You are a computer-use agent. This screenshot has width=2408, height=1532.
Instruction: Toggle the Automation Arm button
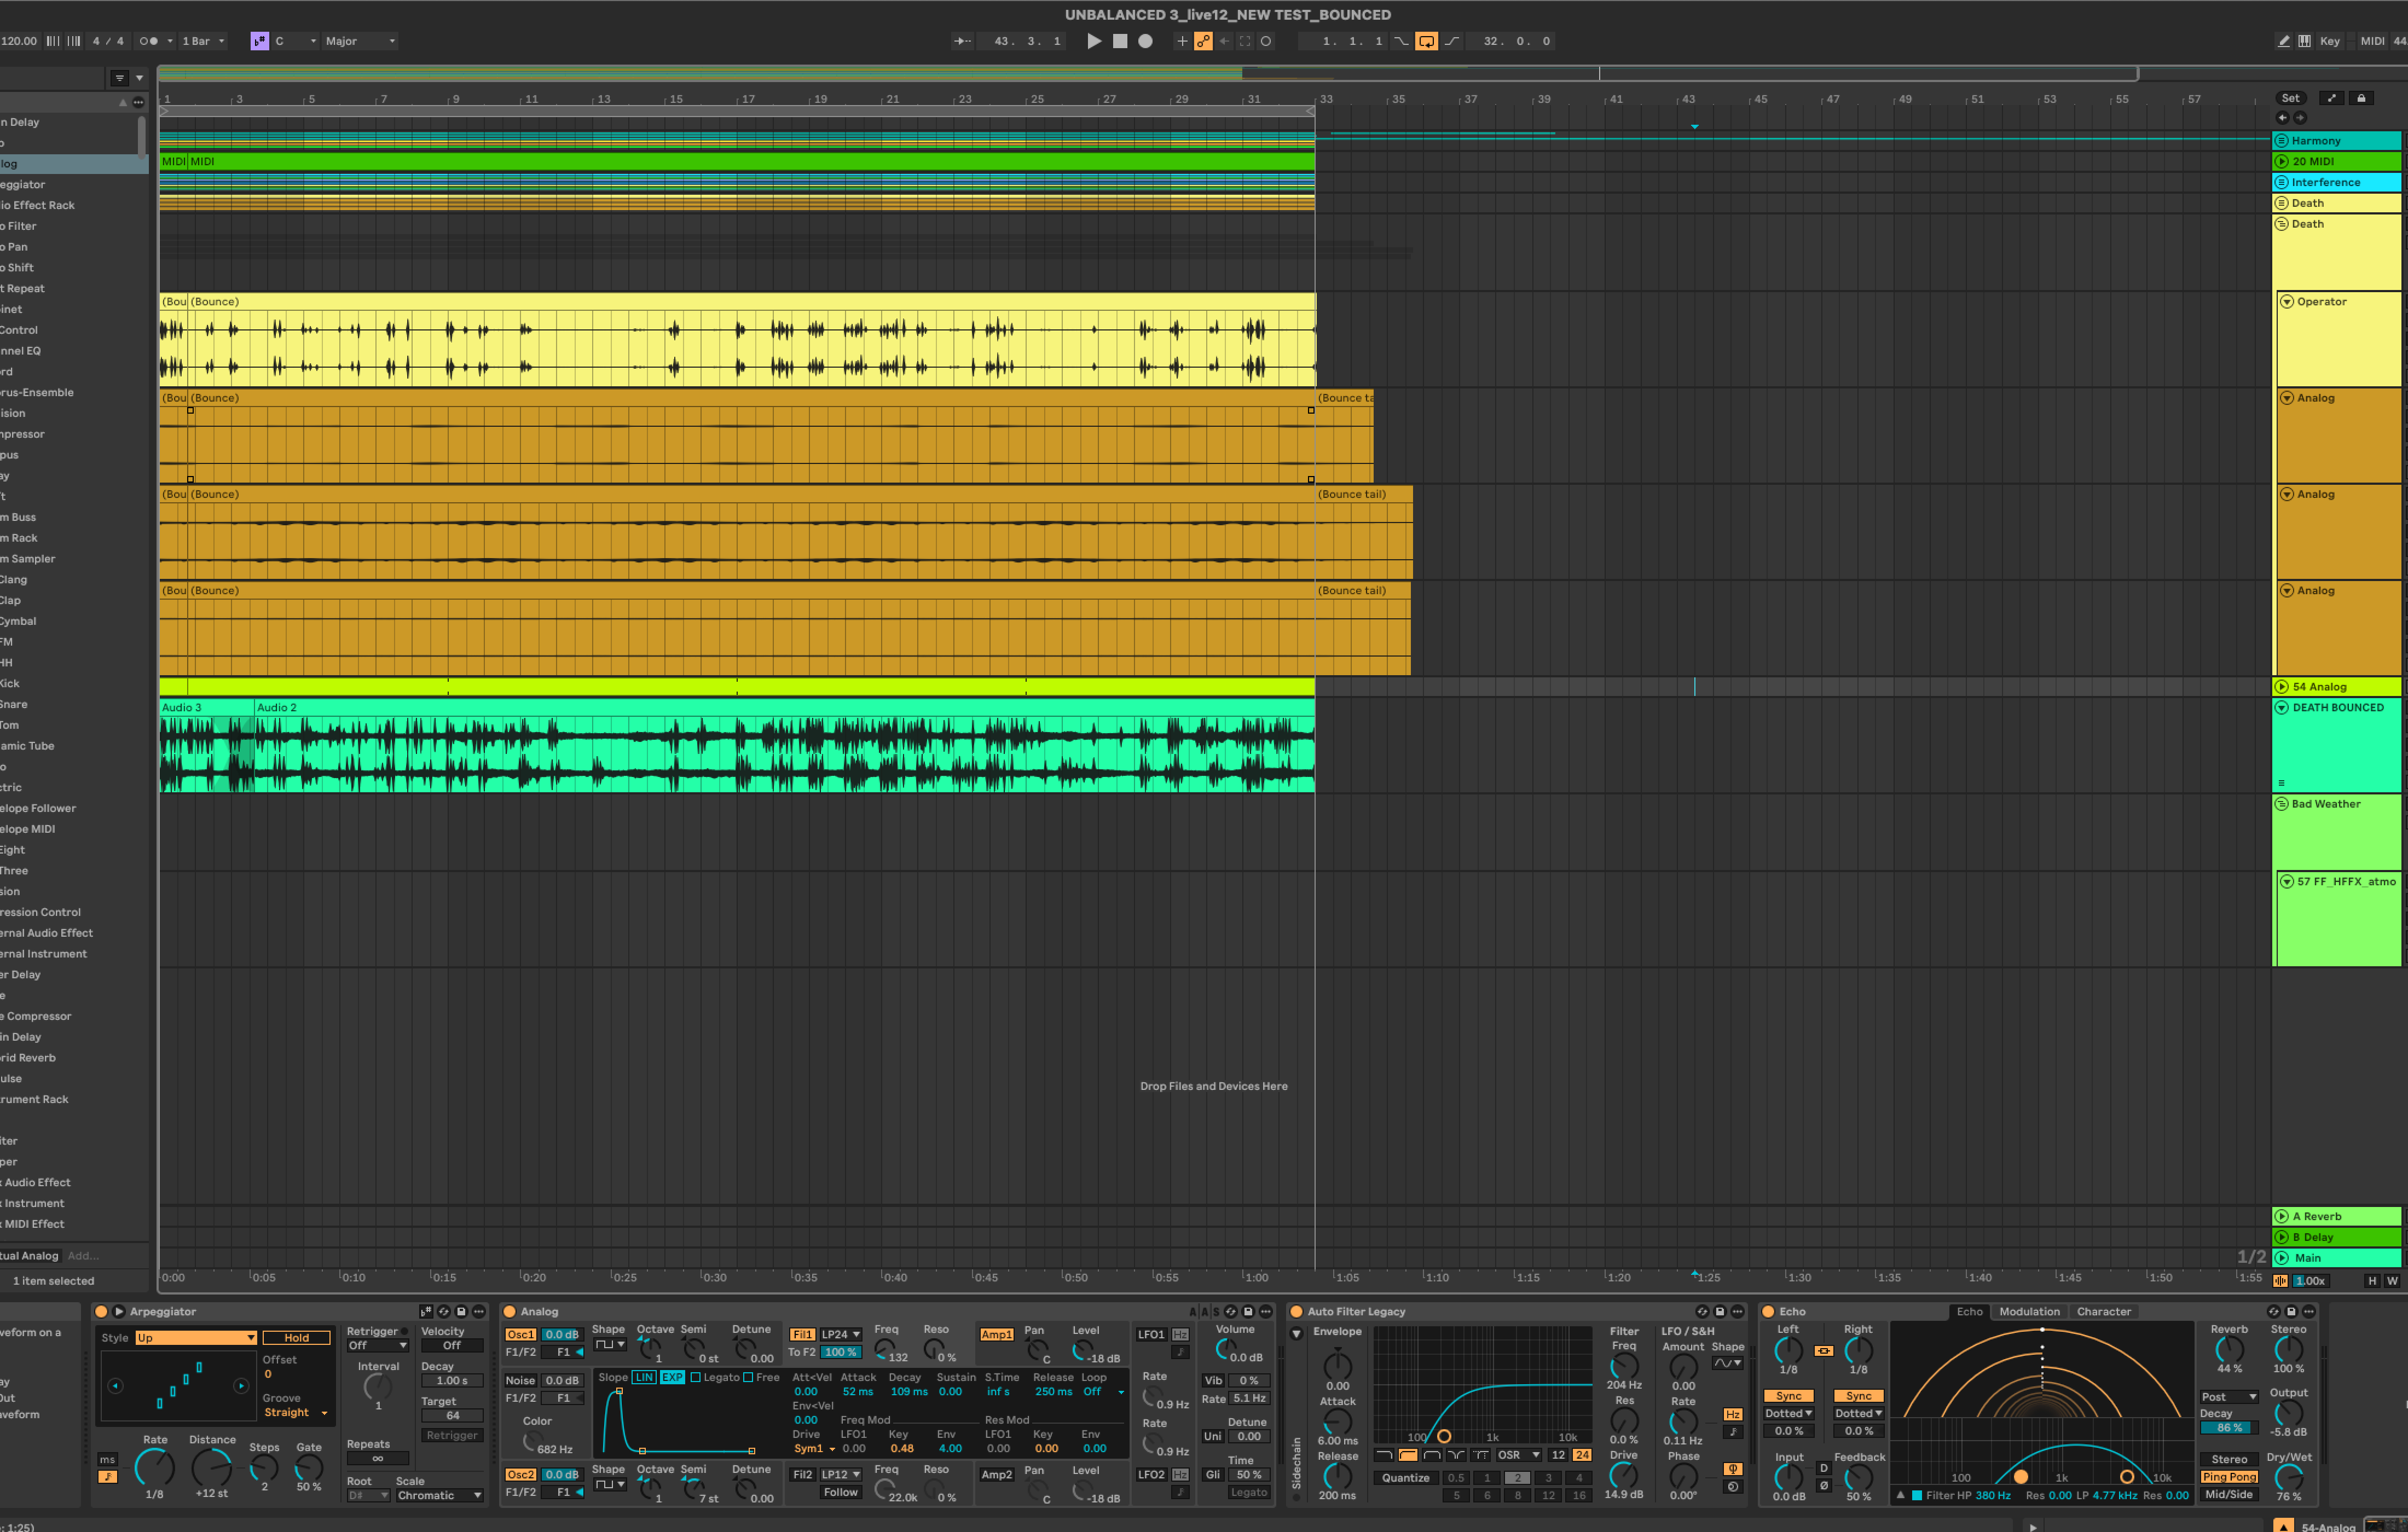pyautogui.click(x=1203, y=41)
